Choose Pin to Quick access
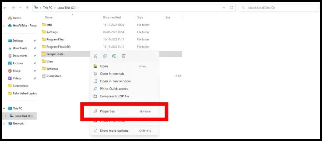Viewport: 322px width, 141px height. click(125, 89)
